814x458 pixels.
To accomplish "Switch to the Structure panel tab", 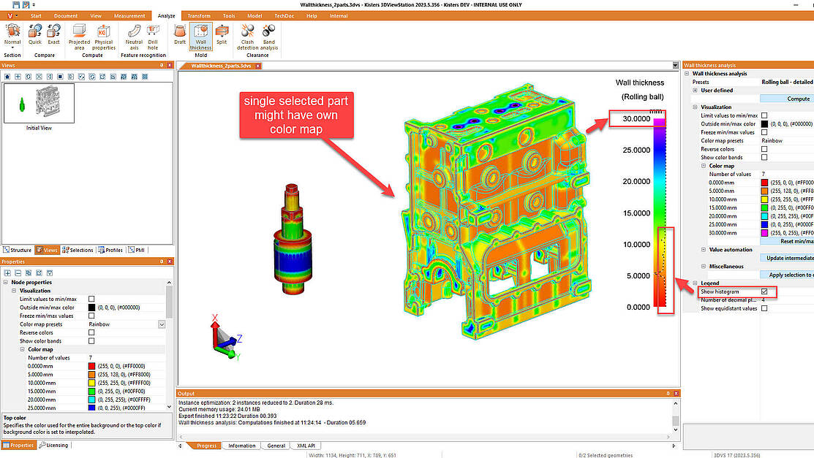I will coord(18,250).
